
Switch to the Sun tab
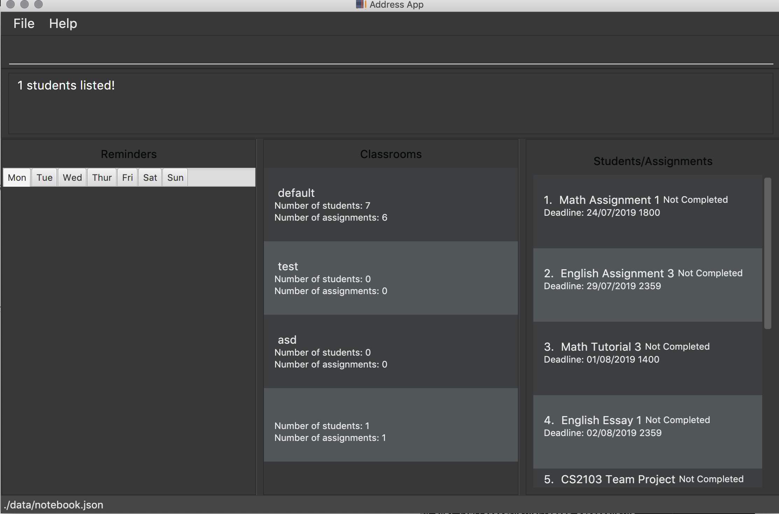(x=175, y=178)
